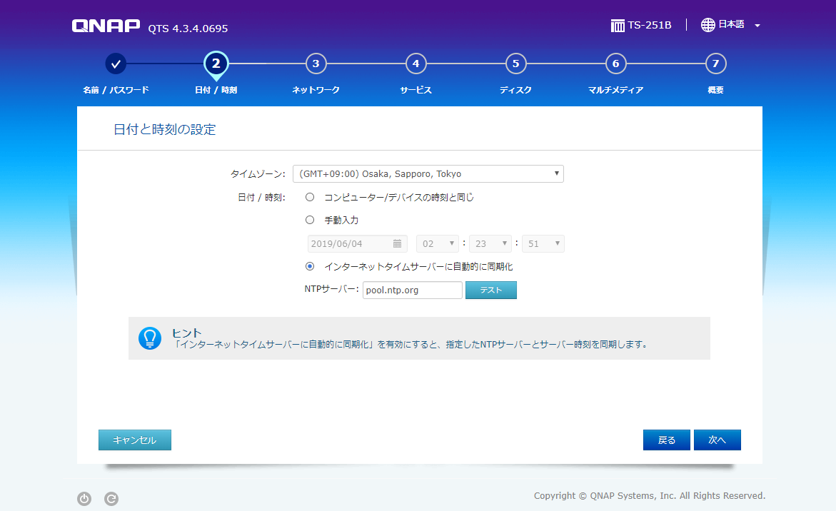Open the language globe selector
Screen dimensions: 836x511
coord(707,24)
